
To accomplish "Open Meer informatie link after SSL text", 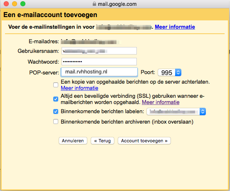I will pyautogui.click(x=161, y=102).
